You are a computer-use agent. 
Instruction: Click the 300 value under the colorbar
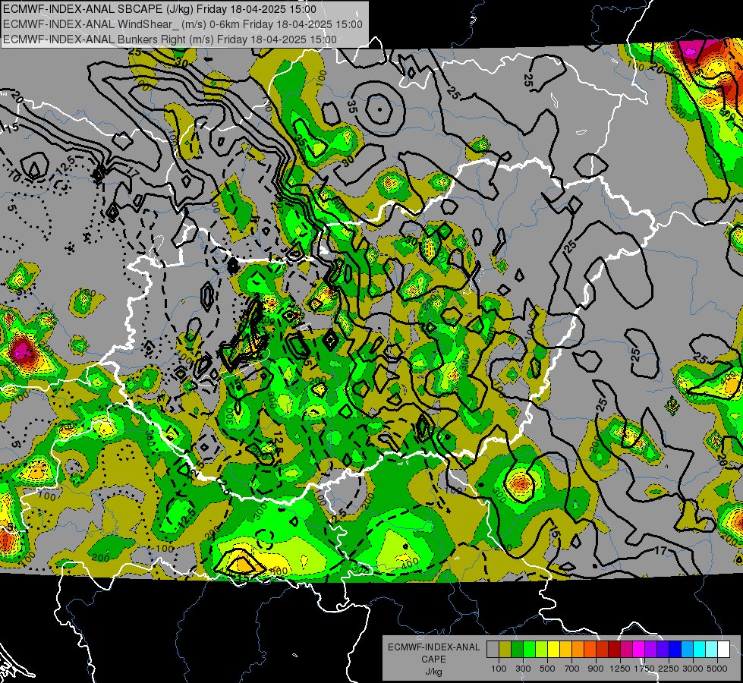click(523, 669)
